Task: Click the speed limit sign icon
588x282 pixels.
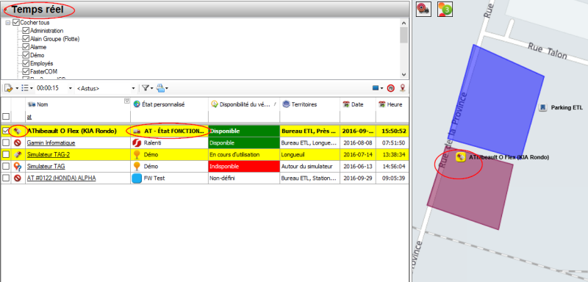Action: click(x=391, y=88)
